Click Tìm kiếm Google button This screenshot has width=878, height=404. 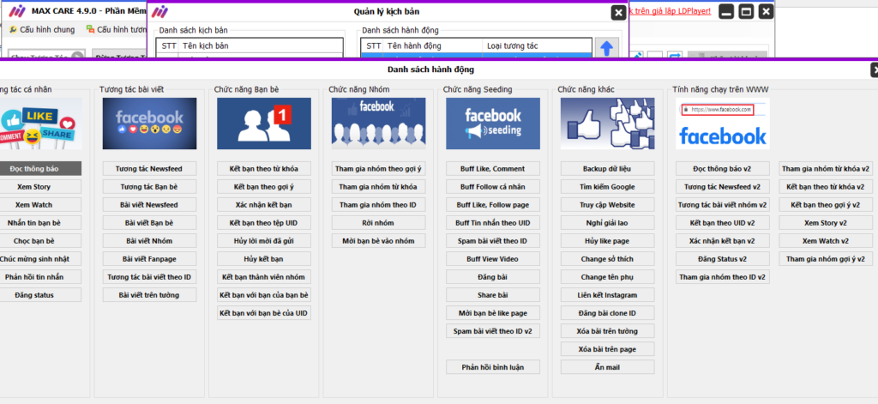[608, 187]
